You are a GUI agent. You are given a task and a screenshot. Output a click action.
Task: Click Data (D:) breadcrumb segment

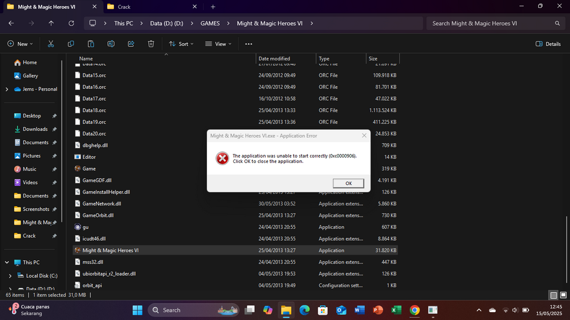166,23
